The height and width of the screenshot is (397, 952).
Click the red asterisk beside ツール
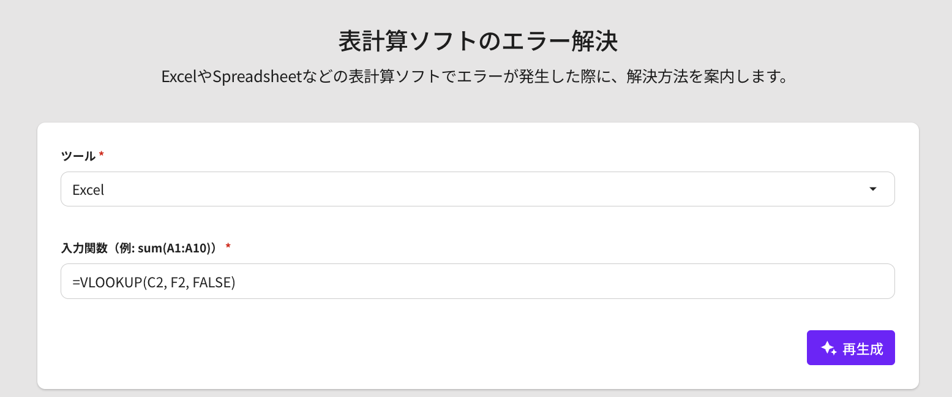point(102,156)
